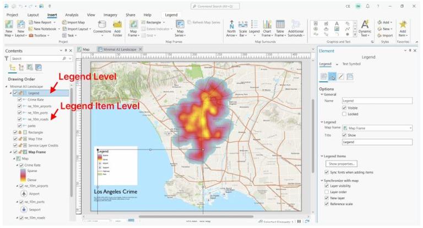Open the Analysis ribbon tab
Viewport: 423px width, 228px height.
tap(72, 15)
